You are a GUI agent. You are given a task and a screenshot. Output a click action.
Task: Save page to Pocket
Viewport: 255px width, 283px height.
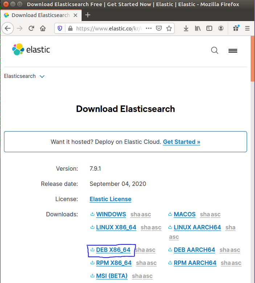click(159, 28)
